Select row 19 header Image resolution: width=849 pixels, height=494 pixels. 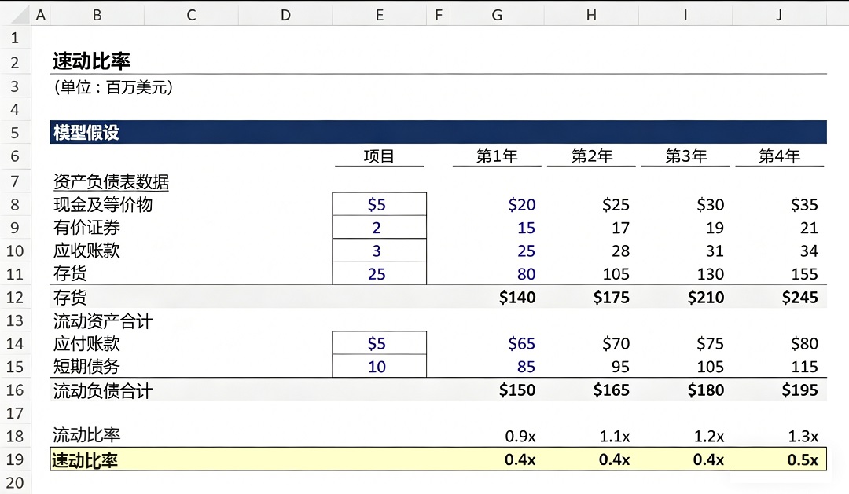pyautogui.click(x=15, y=459)
